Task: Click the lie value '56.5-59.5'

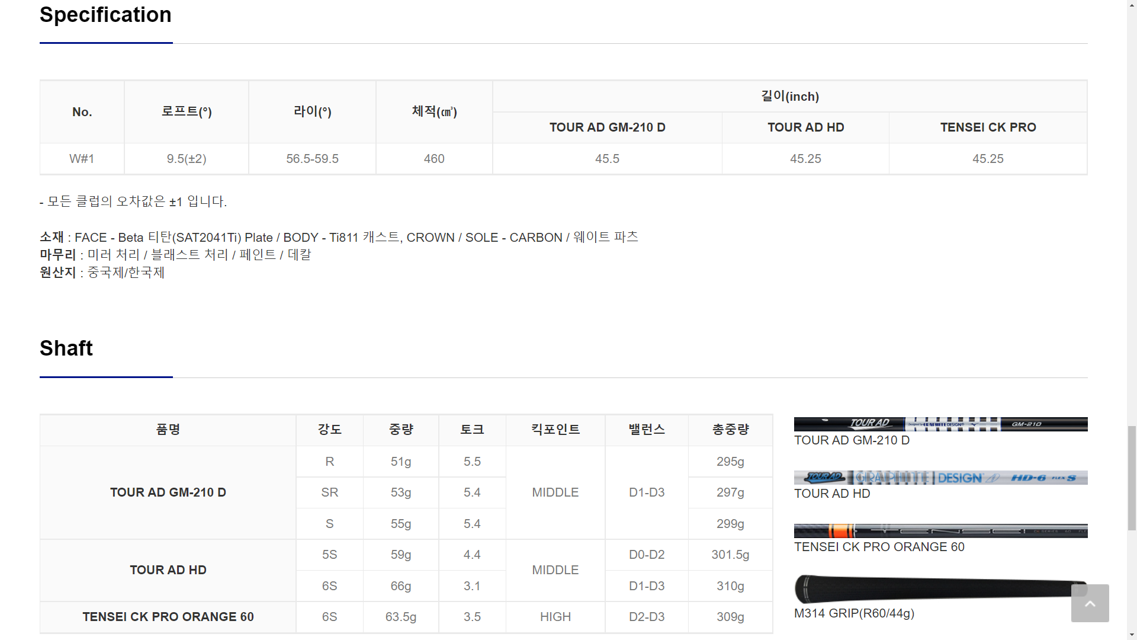Action: (313, 159)
